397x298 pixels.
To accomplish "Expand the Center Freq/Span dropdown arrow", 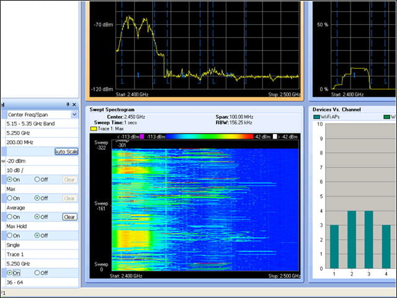I will coord(74,114).
